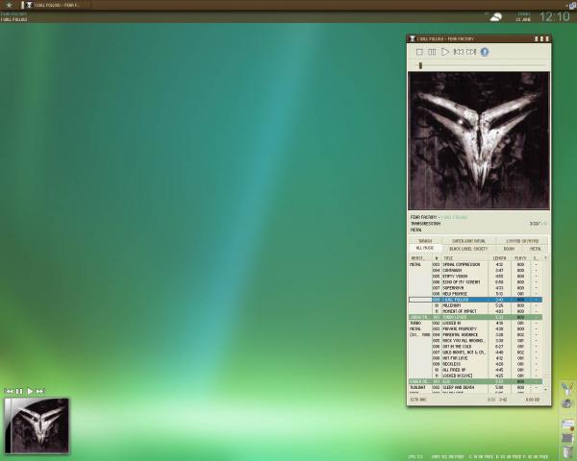
Task: Select the Echo of My Scream track row
Action: [475, 282]
